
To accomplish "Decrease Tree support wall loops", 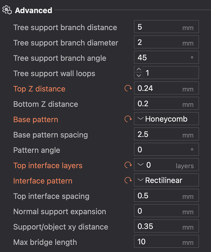I will pos(139,75).
